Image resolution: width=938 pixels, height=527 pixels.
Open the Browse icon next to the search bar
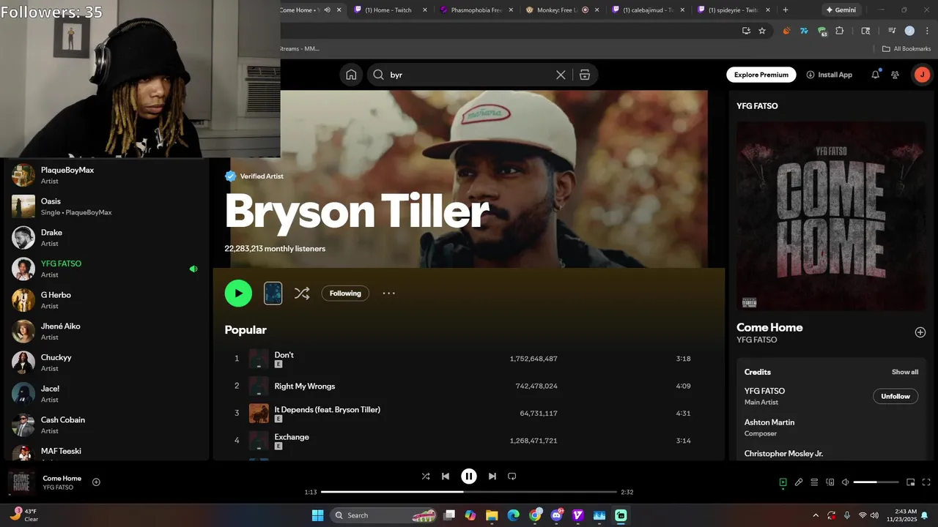point(585,75)
